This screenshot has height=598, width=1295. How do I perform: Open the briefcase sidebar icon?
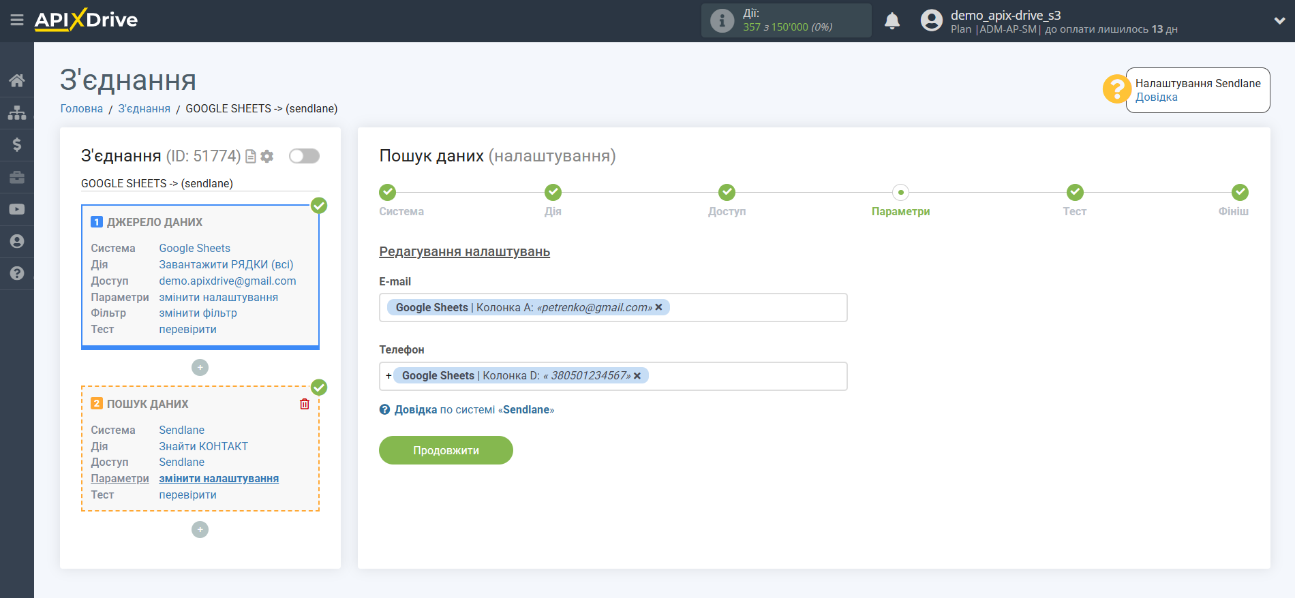point(17,177)
